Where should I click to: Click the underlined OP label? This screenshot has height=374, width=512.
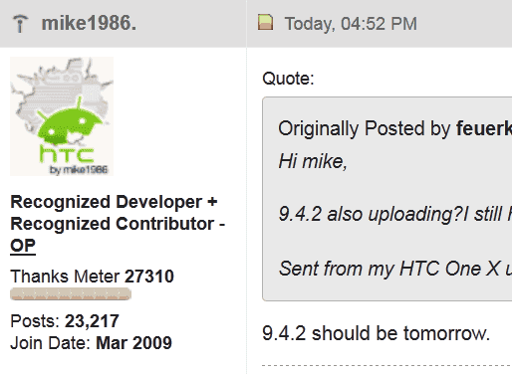tap(23, 246)
